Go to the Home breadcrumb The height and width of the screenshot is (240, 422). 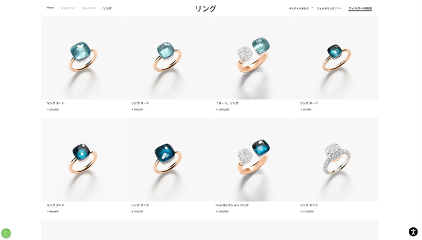[x=50, y=8]
